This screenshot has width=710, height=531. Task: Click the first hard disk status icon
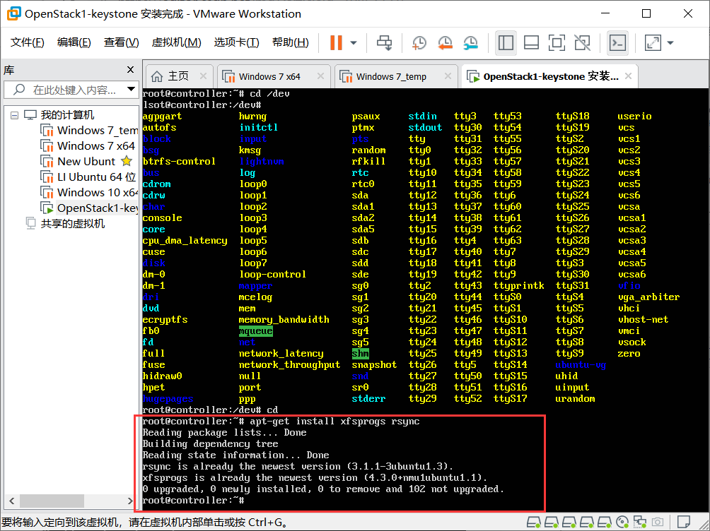point(534,523)
